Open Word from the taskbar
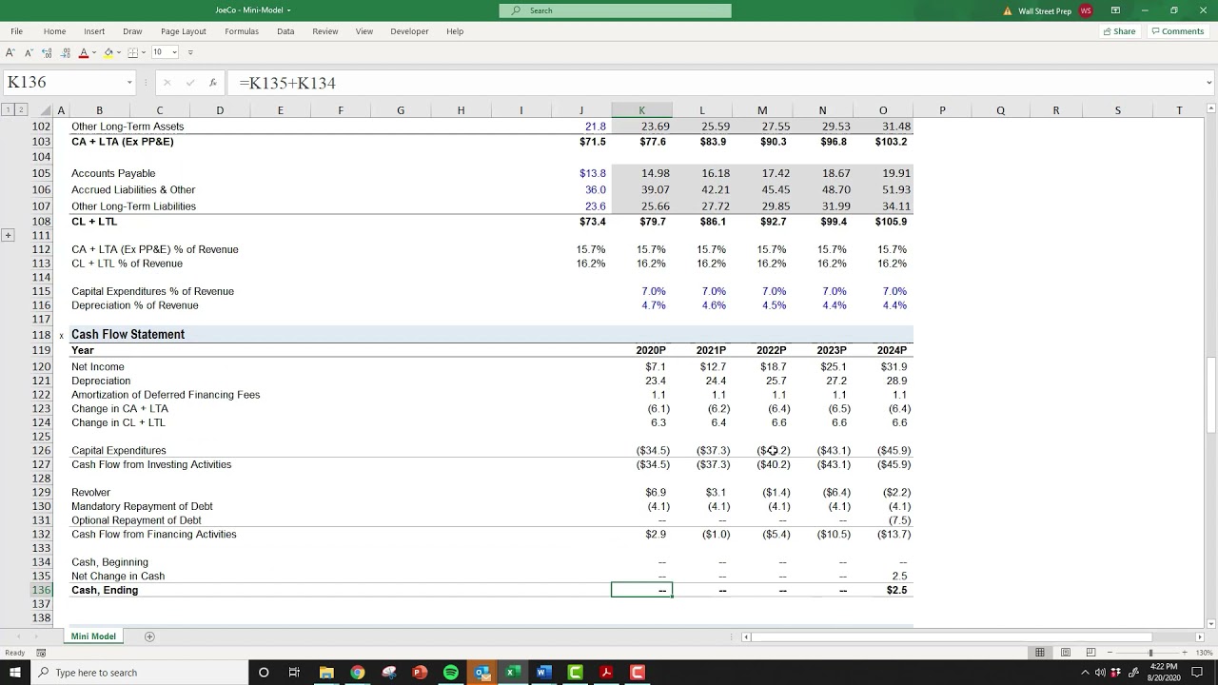This screenshot has width=1218, height=685. [543, 673]
